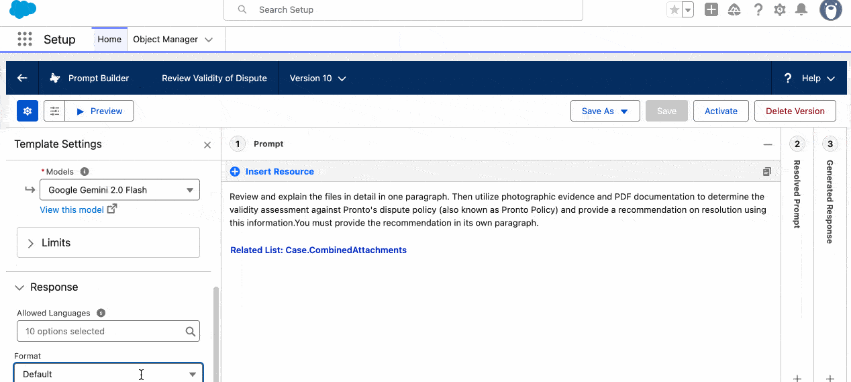Screen dimensions: 851x382
Task: Click the Activate button
Action: click(721, 111)
